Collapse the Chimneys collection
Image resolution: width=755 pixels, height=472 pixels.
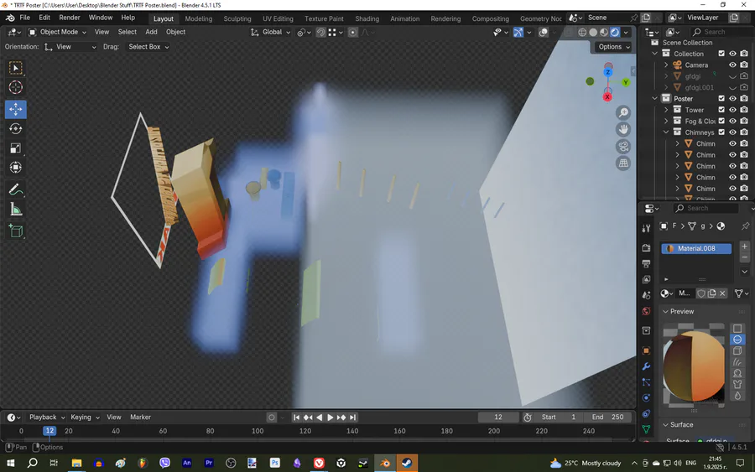[666, 132]
